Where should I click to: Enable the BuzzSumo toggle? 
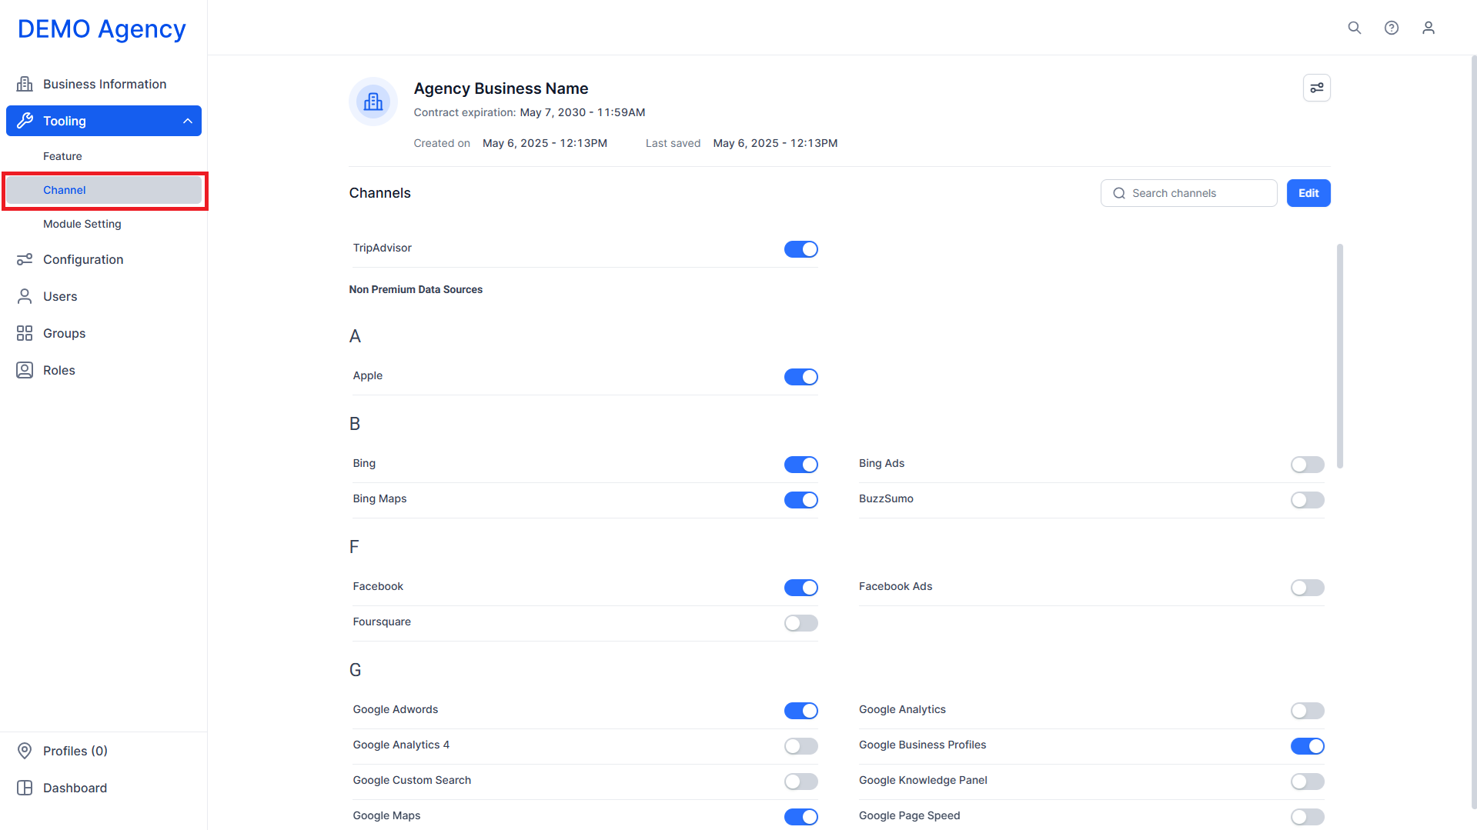(1307, 500)
